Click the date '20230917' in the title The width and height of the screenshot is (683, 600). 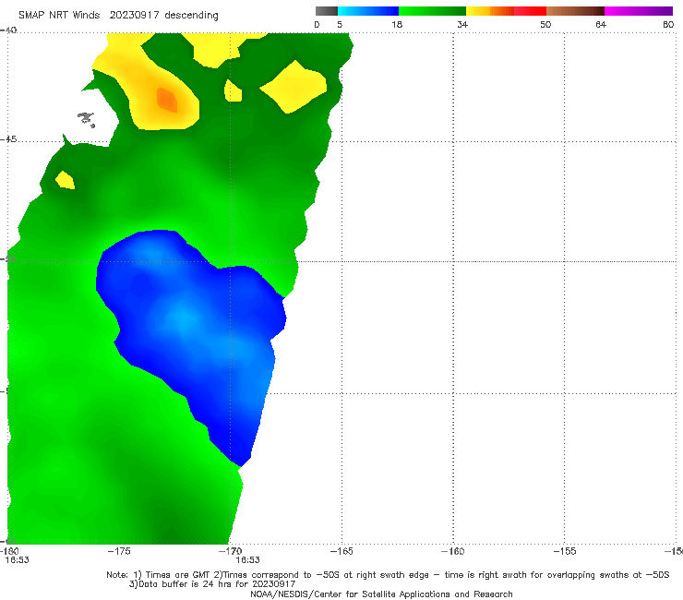(x=134, y=15)
